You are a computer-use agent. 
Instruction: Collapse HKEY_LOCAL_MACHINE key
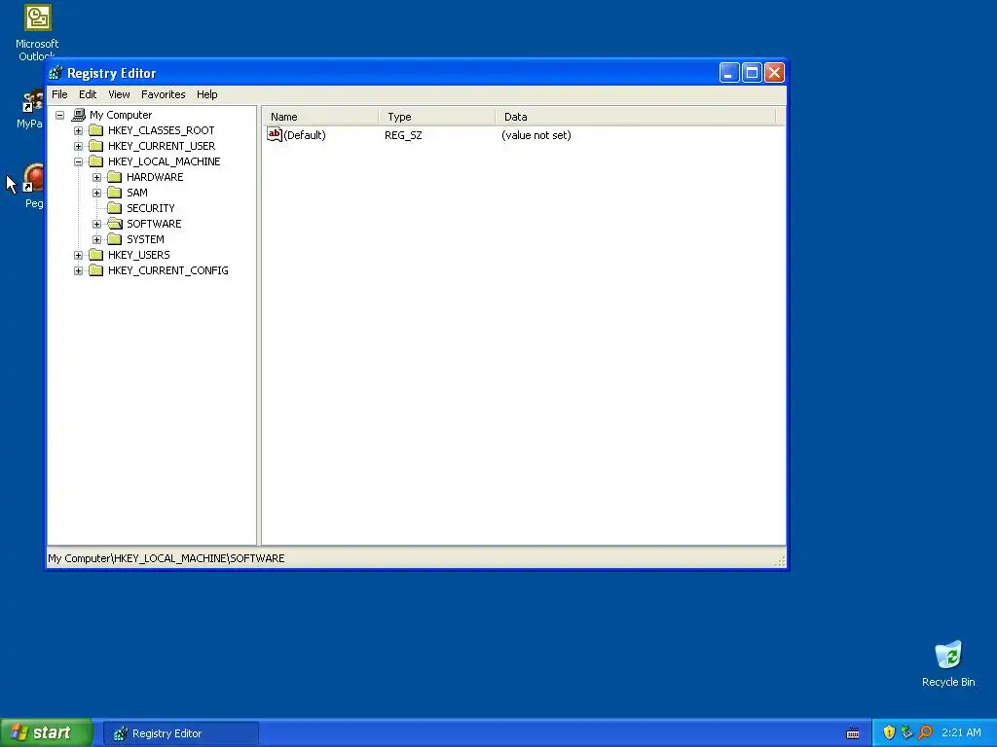(78, 162)
